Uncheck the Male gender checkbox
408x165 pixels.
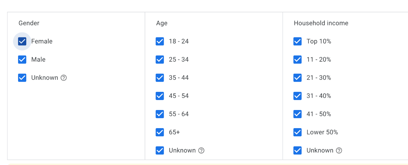tap(22, 60)
